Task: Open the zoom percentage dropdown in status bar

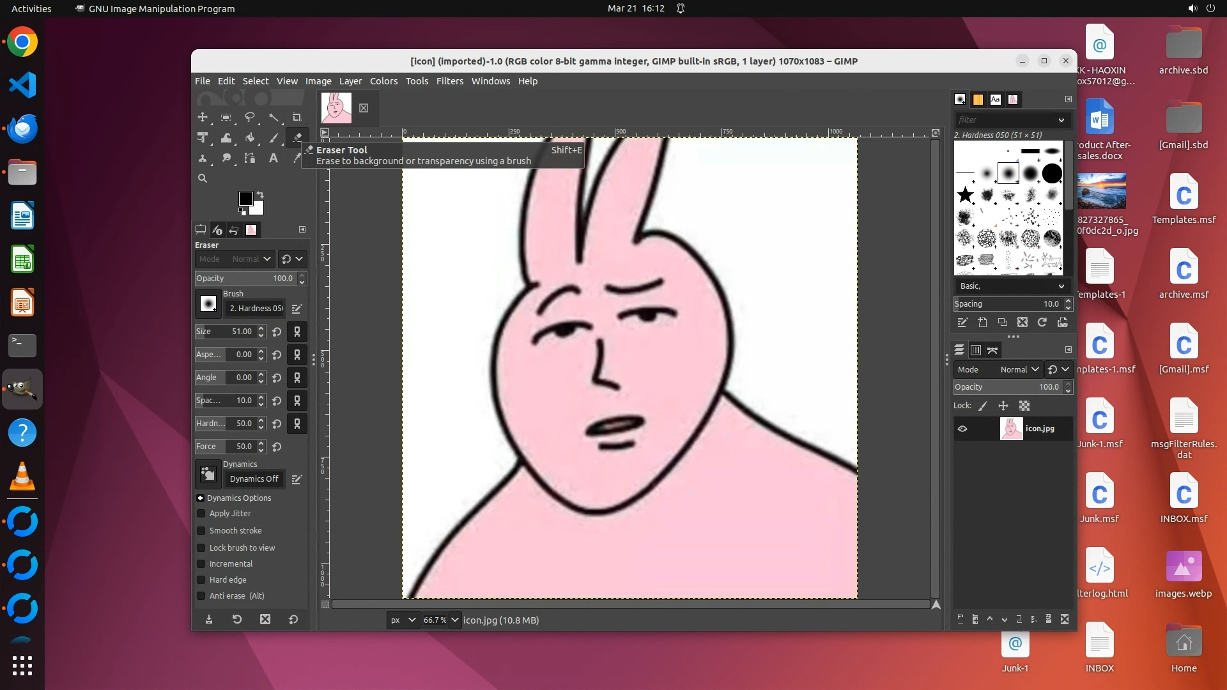Action: tap(454, 620)
